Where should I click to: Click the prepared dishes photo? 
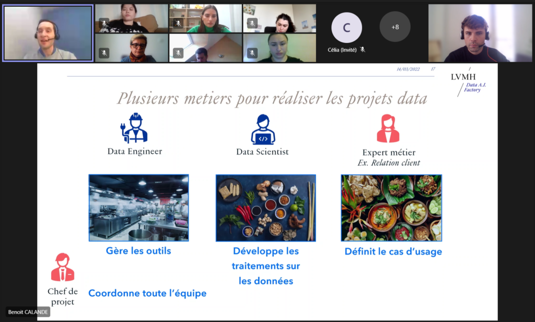click(x=391, y=208)
